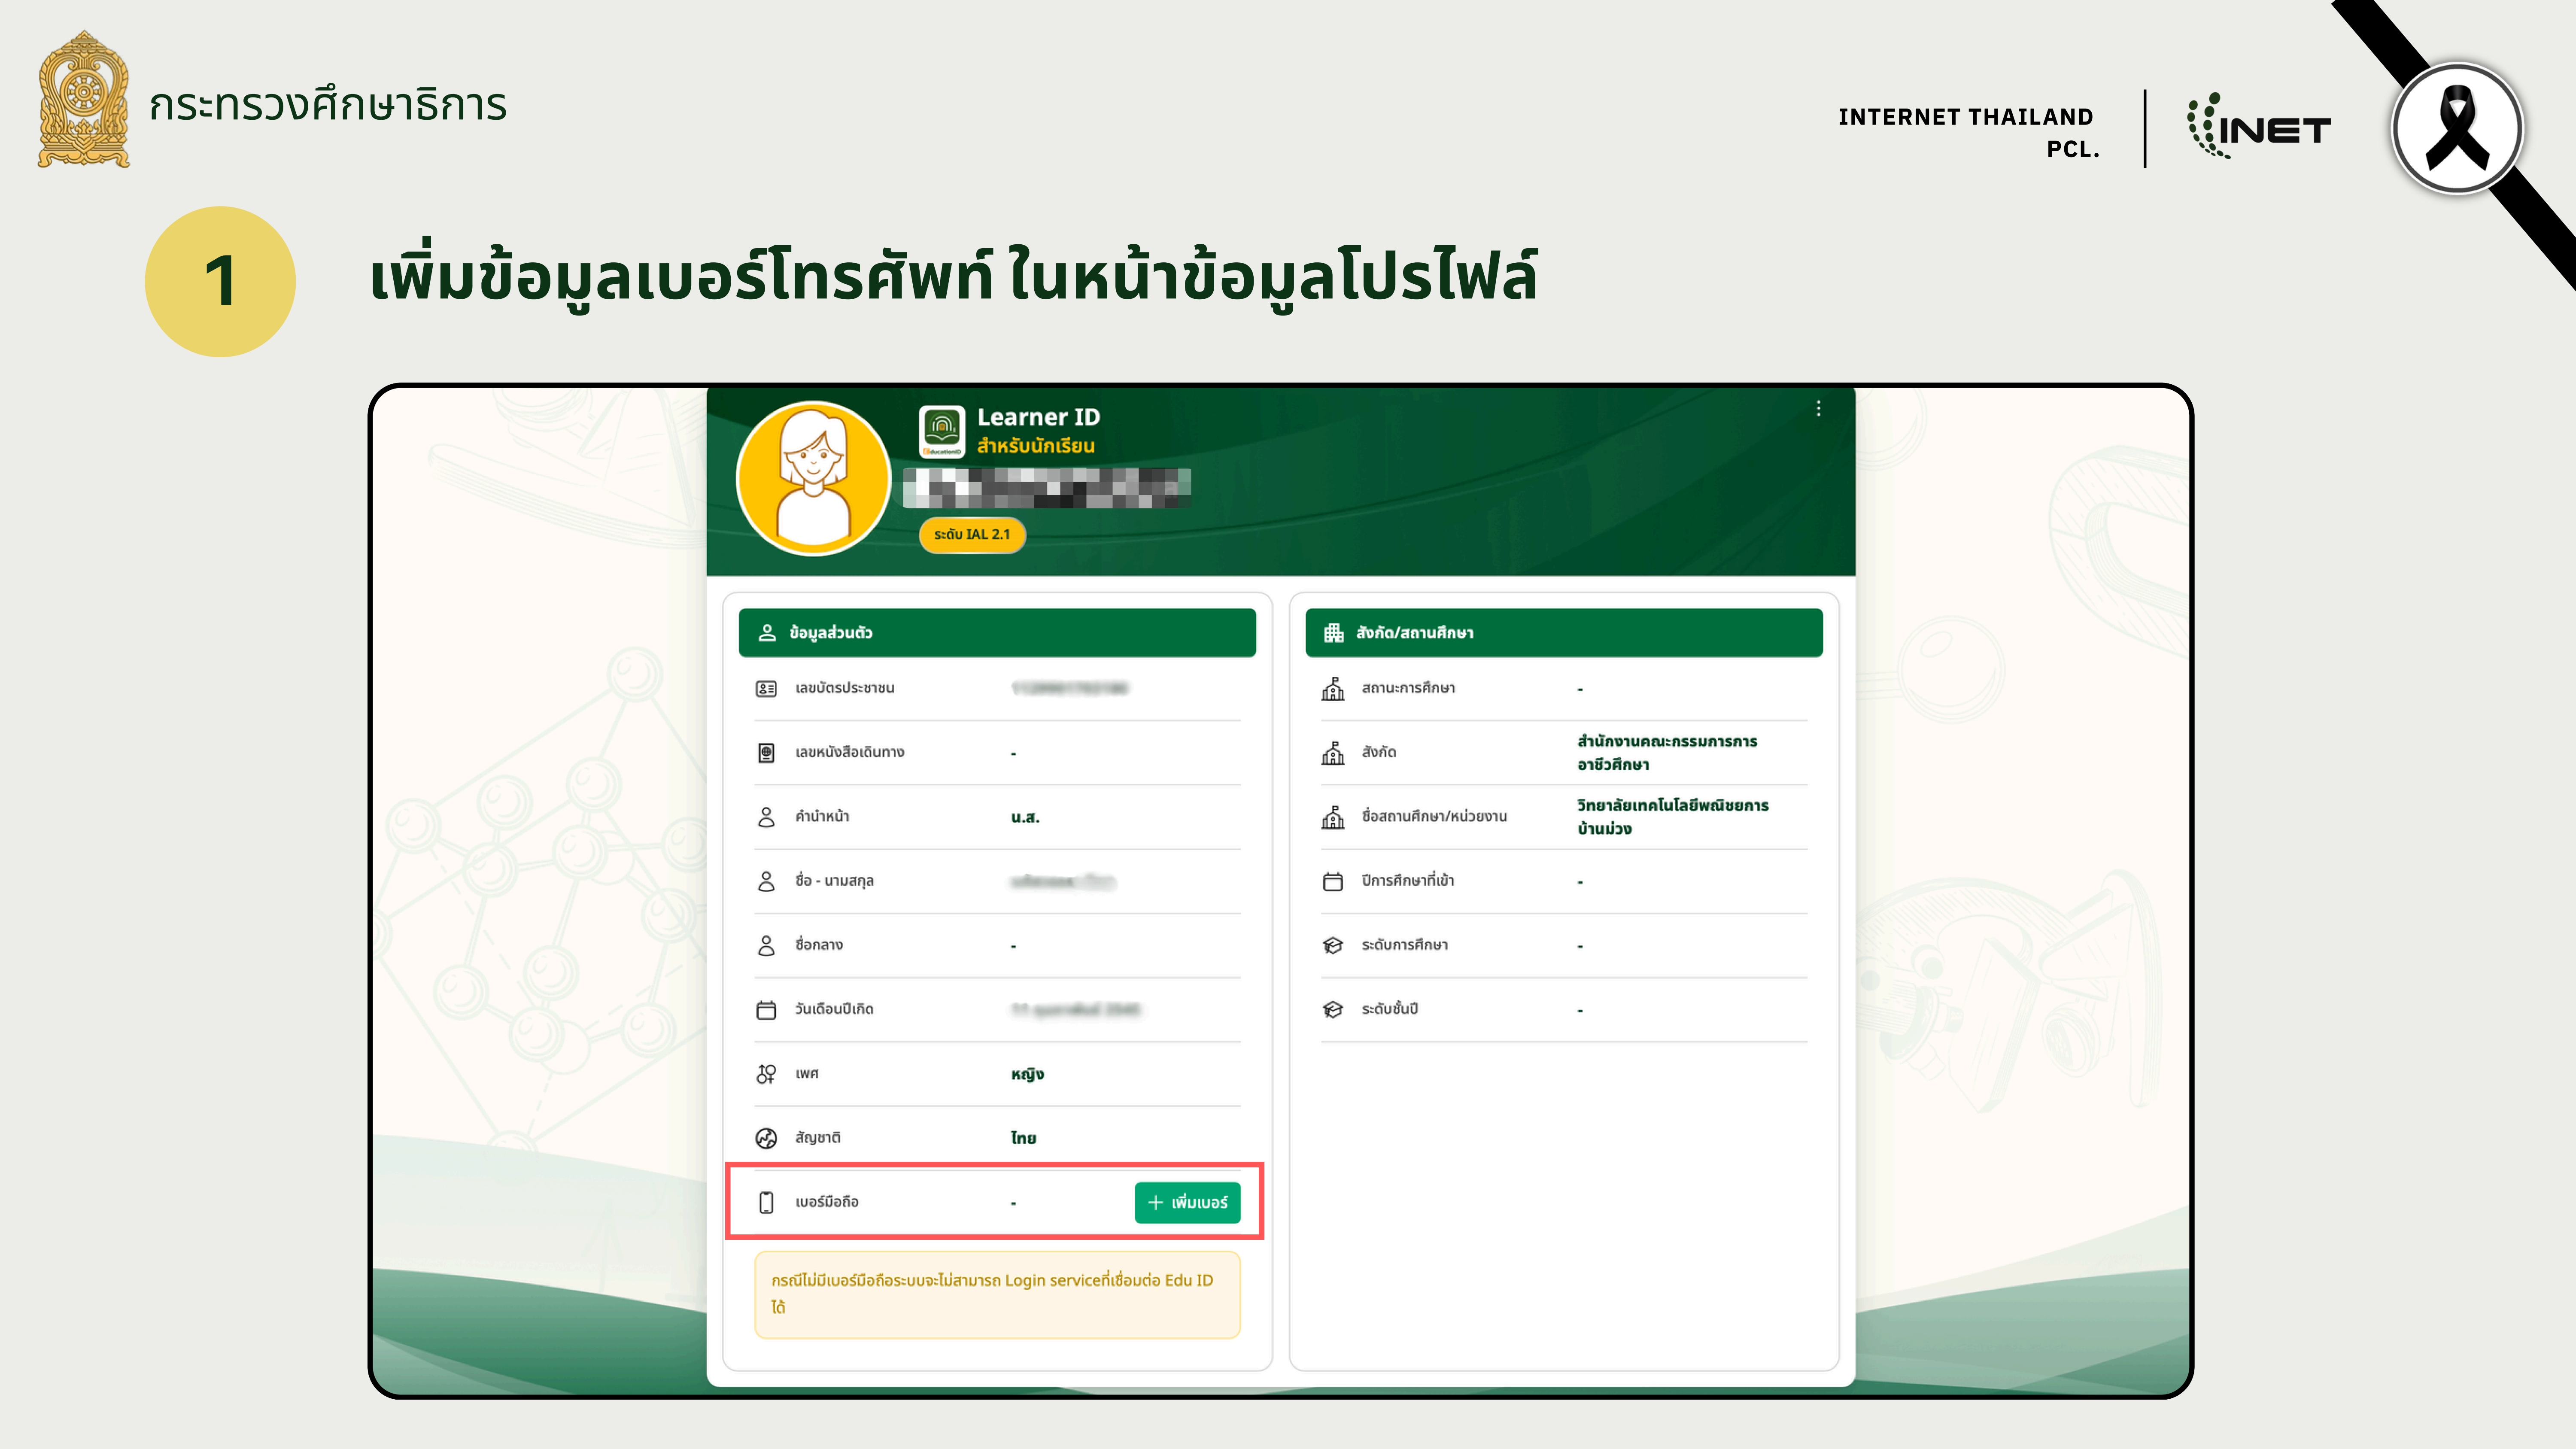Image resolution: width=2576 pixels, height=1449 pixels.
Task: Click the school icon beside สังกัด row
Action: pos(1333,752)
